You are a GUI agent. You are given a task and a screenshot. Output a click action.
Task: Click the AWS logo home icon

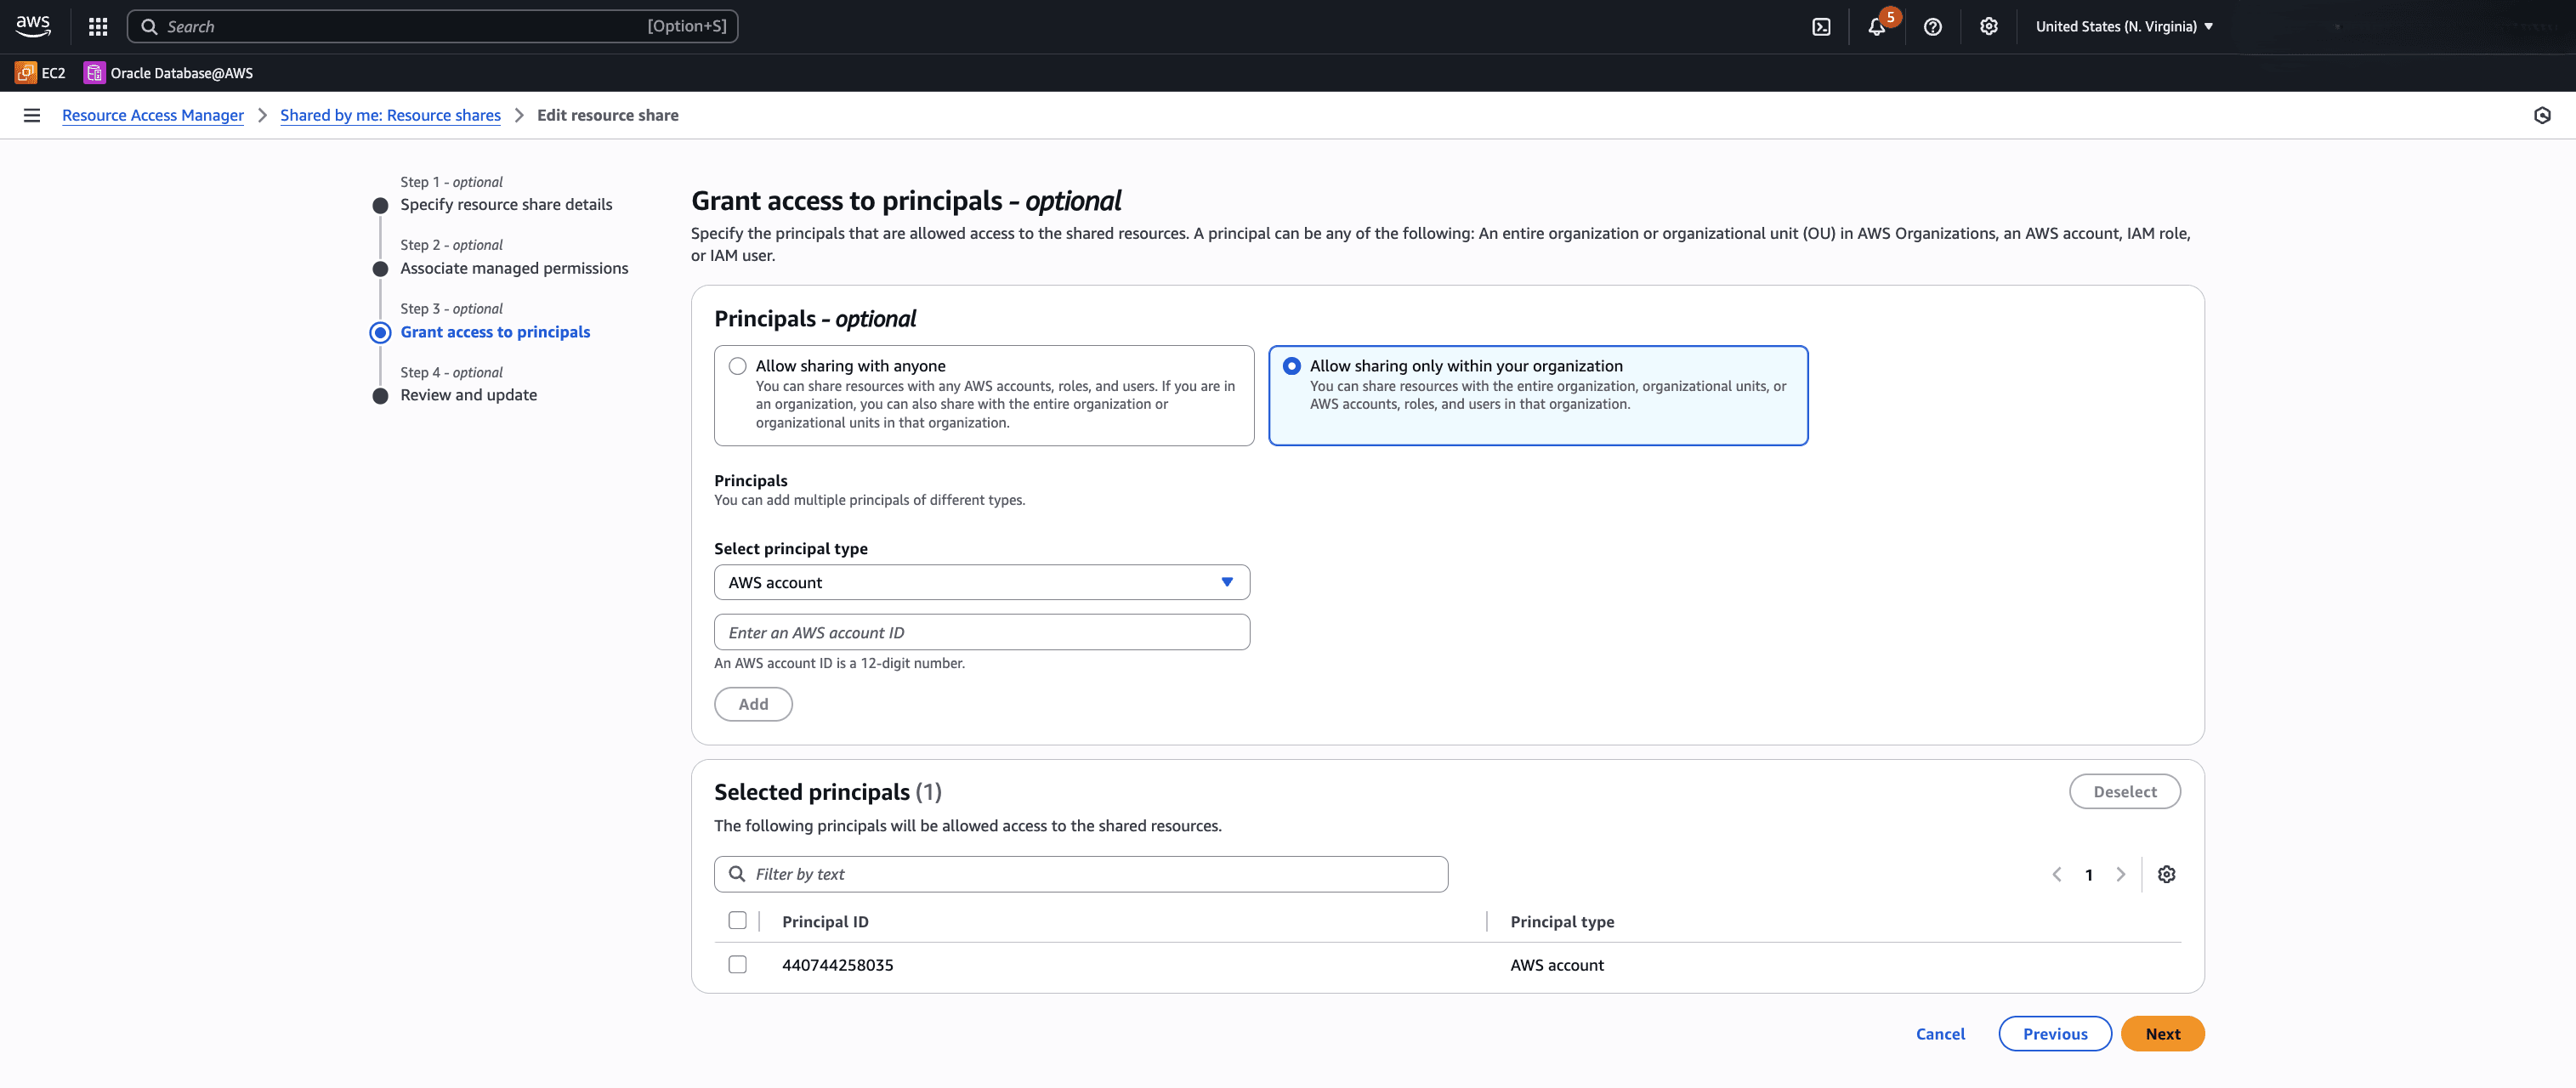pyautogui.click(x=33, y=26)
